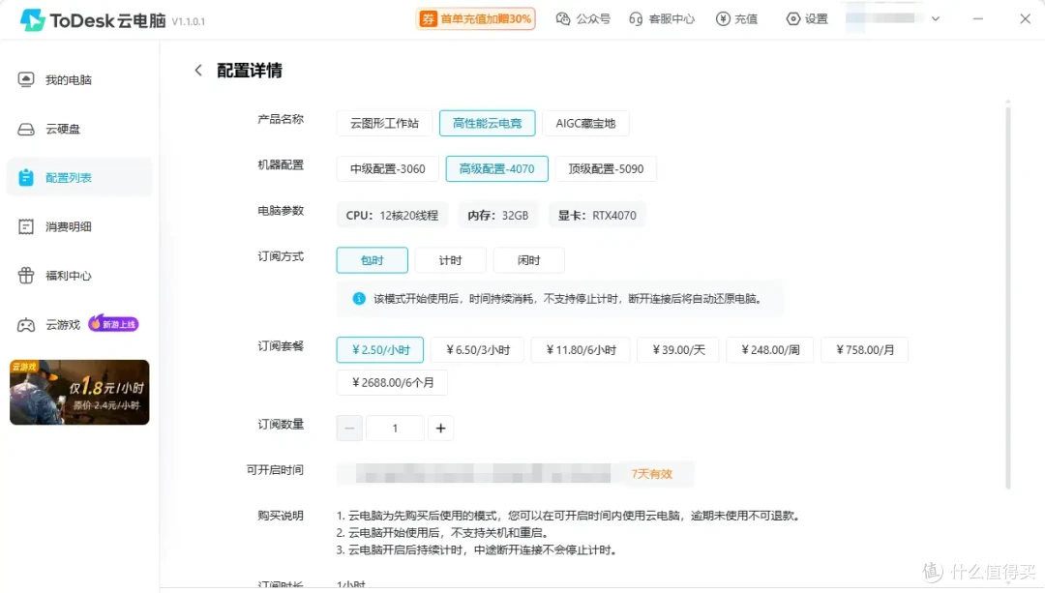Viewport: 1045px width, 593px height.
Task: Increase subscription quantity with plus button
Action: [440, 428]
